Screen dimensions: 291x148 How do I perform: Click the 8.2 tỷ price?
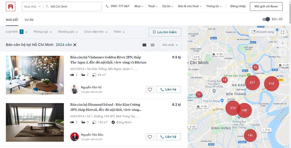tap(176, 105)
